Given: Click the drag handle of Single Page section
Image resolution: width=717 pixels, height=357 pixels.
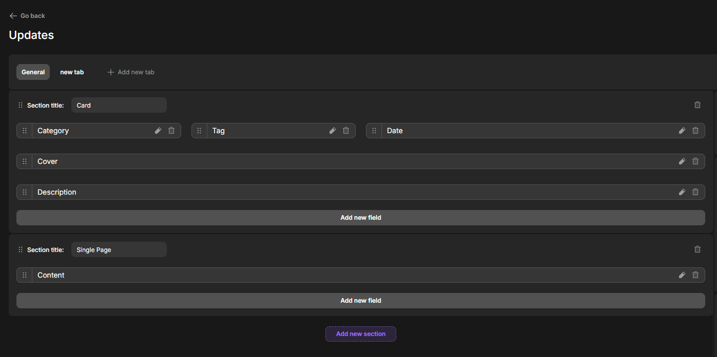Looking at the screenshot, I should (21, 250).
